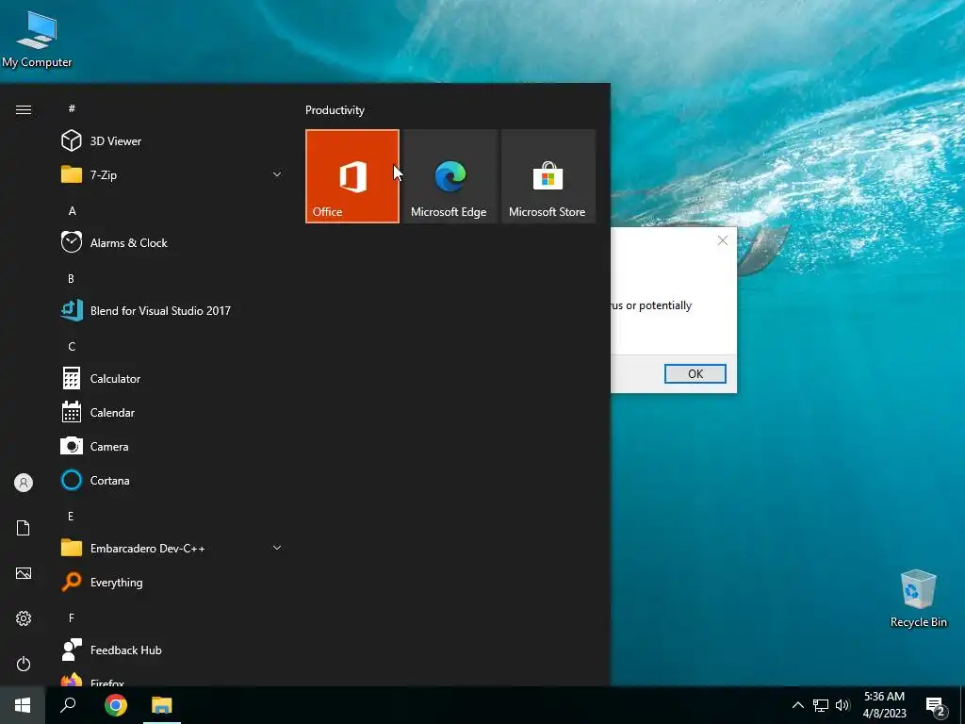
Task: Launch Alarms & Clock
Action: 172,242
